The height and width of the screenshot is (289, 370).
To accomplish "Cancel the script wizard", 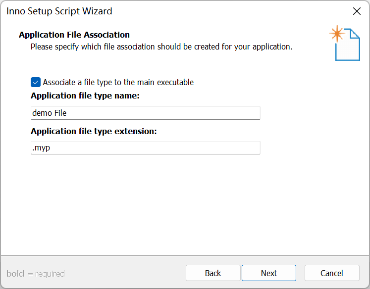I will (332, 273).
